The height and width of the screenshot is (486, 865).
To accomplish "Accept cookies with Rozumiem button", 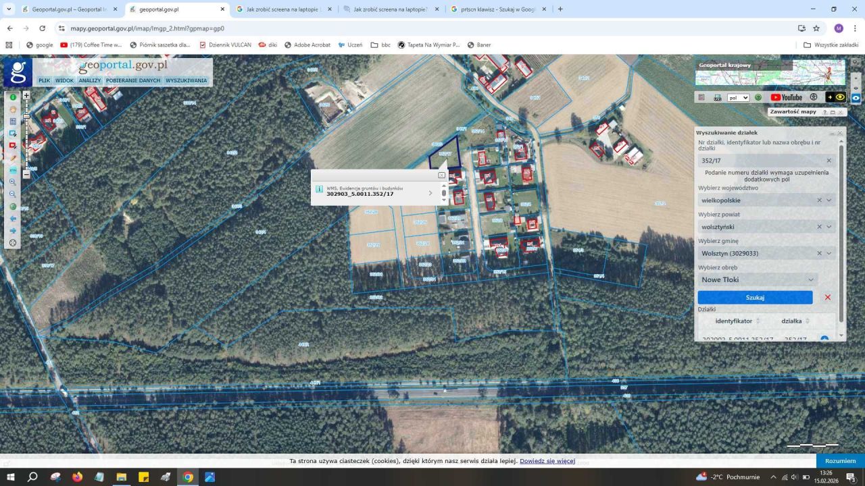I will point(841,461).
